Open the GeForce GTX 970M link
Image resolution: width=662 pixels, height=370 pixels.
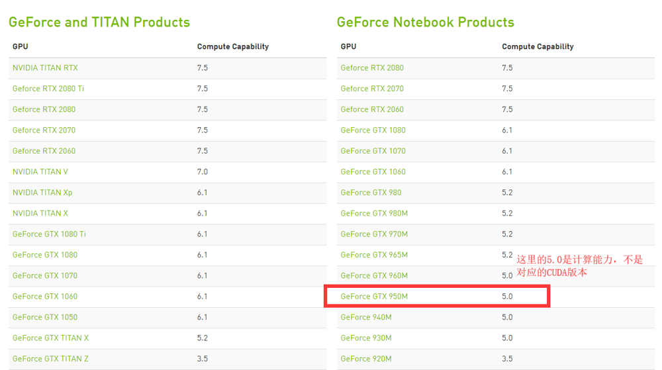tap(374, 234)
